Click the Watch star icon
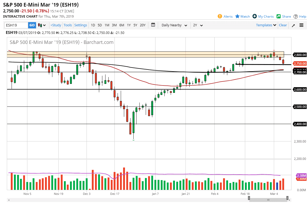Screen dimensions: 307x203 pyautogui.click(x=237, y=16)
